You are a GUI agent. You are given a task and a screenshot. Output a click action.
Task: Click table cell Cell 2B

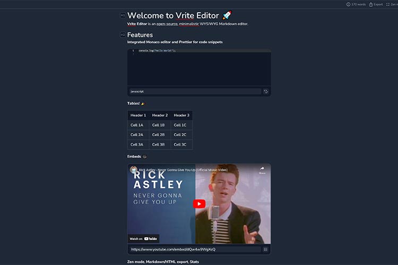click(160, 135)
